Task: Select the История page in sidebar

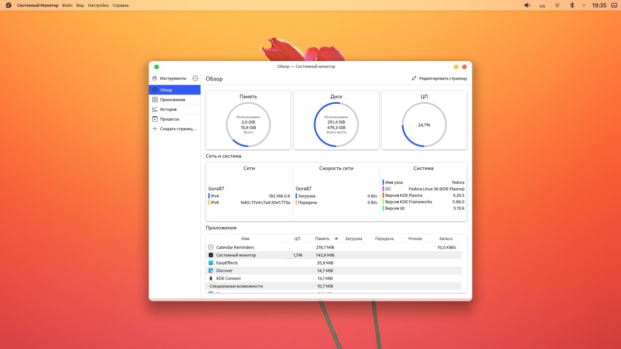Action: 175,109
